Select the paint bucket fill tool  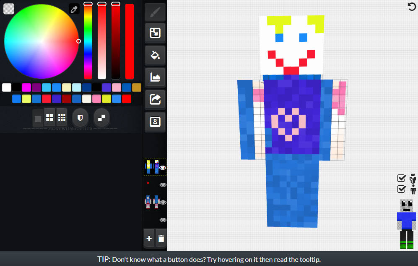[155, 55]
